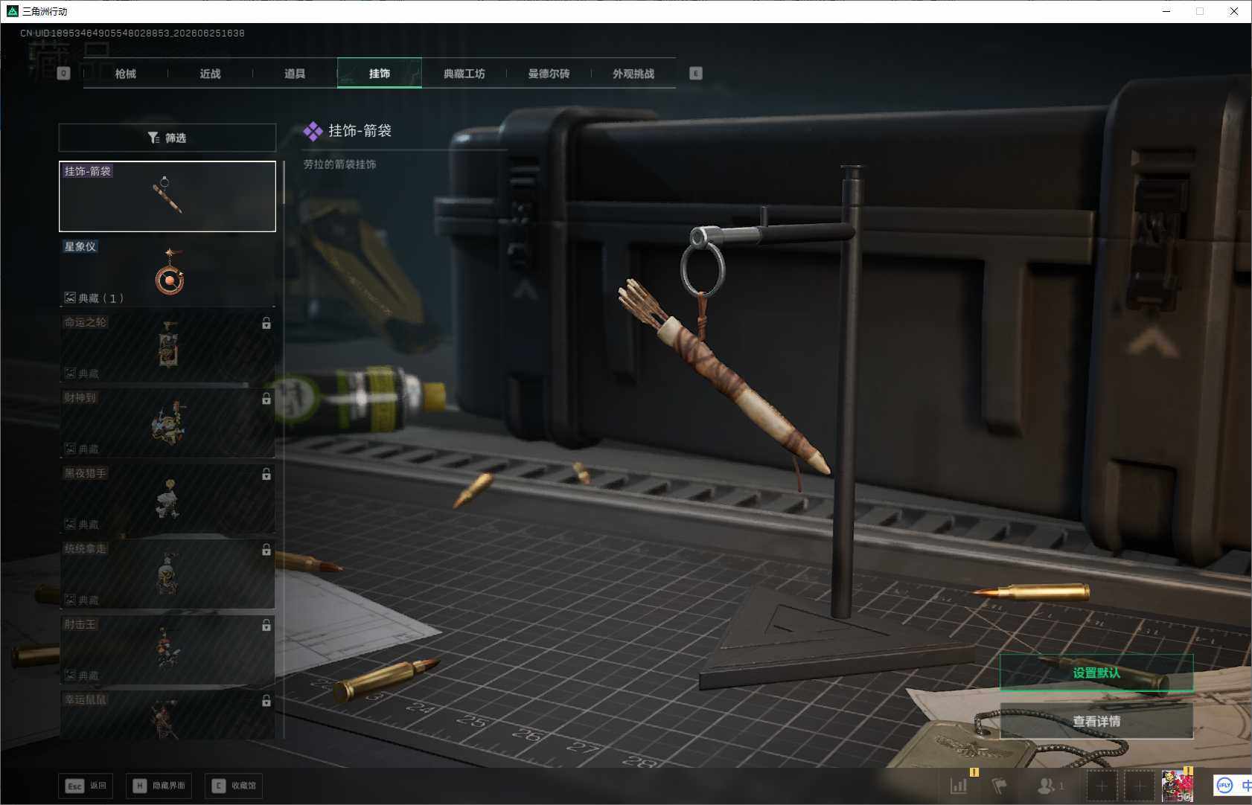Click the iFLY input method icon

coord(1224,786)
